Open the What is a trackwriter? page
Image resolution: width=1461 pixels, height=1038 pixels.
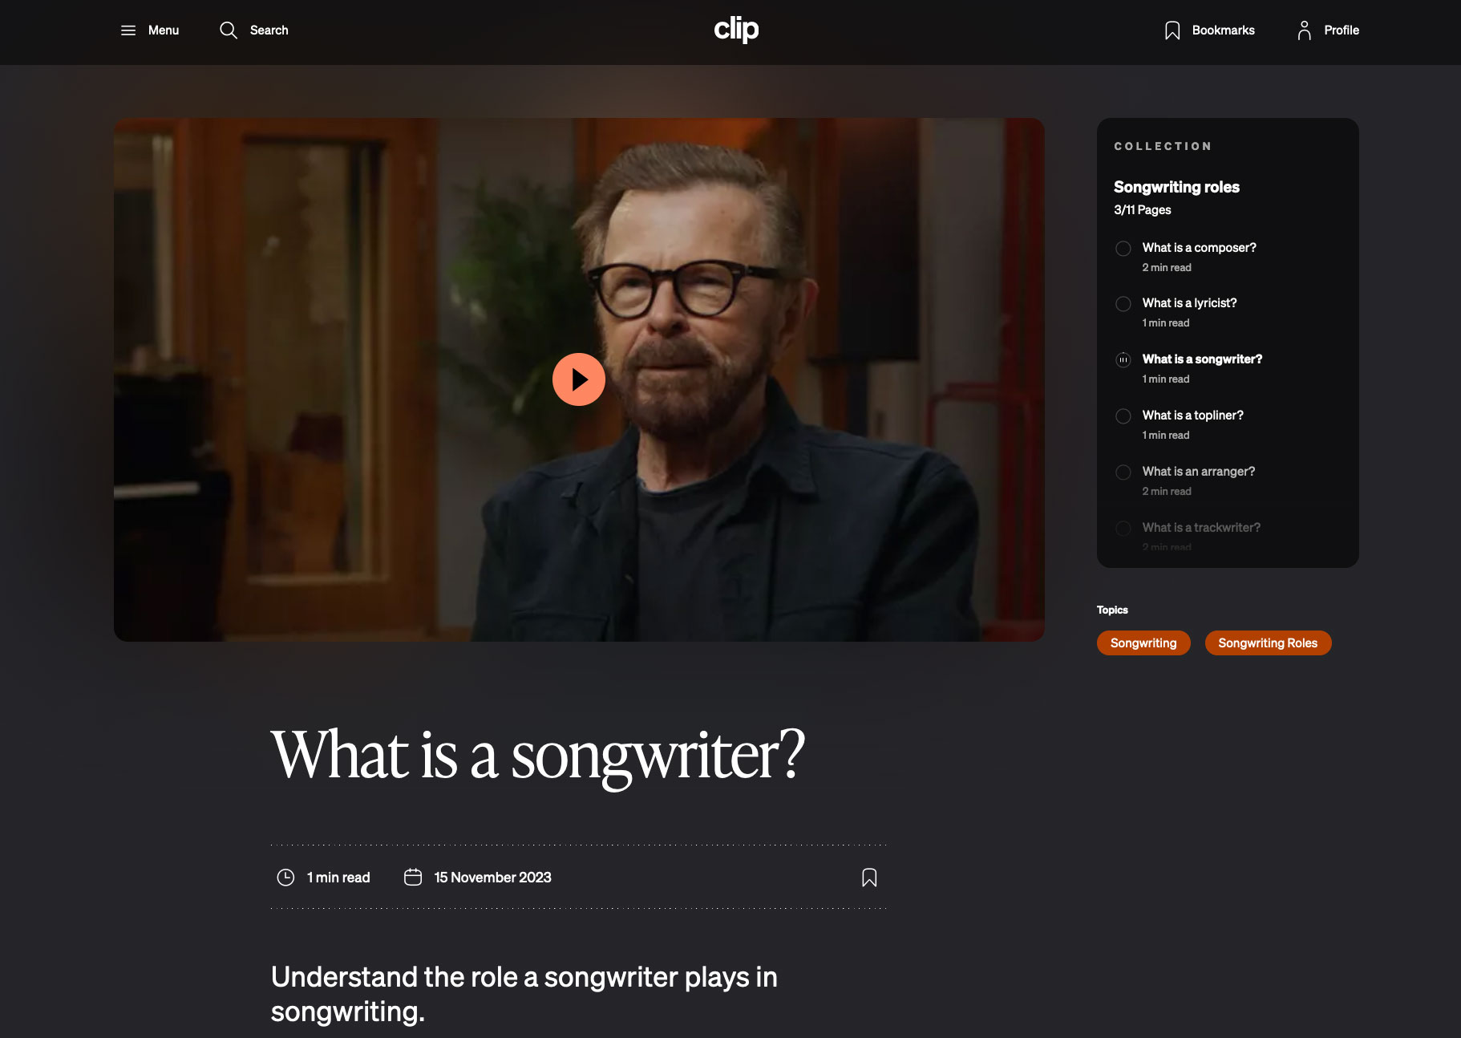(1201, 528)
